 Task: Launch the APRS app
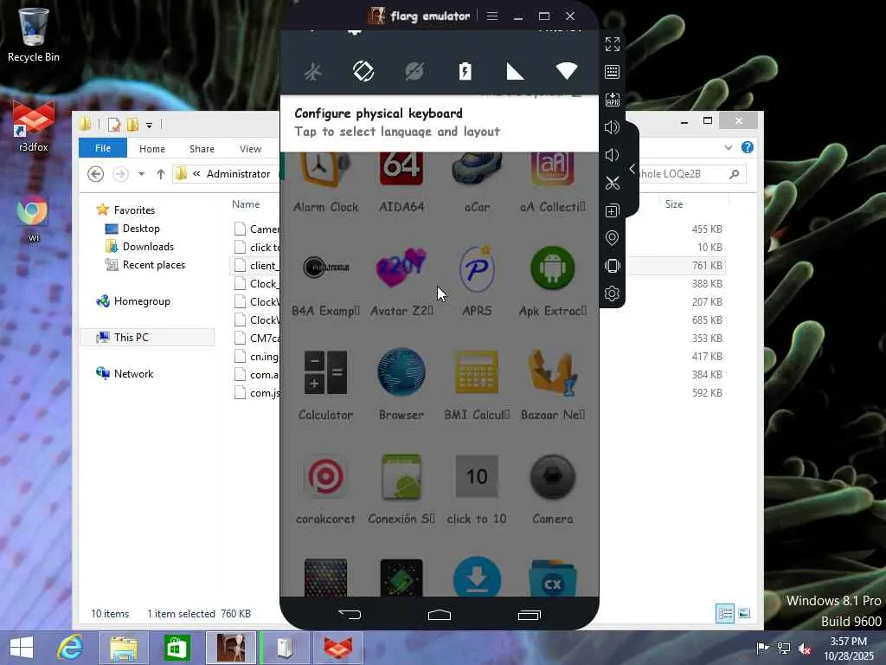click(477, 281)
